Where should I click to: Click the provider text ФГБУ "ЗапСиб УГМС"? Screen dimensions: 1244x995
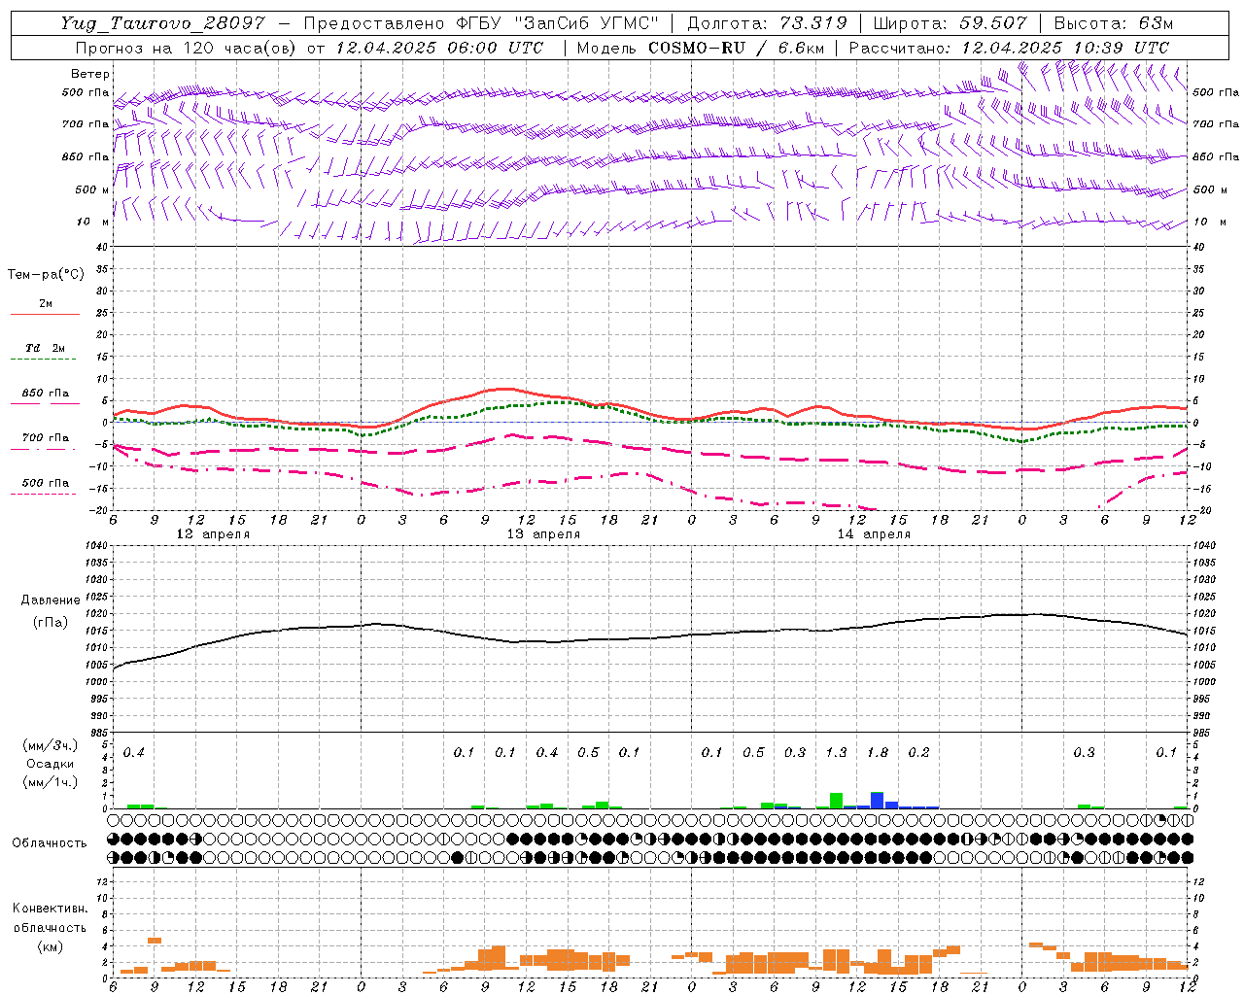[556, 23]
